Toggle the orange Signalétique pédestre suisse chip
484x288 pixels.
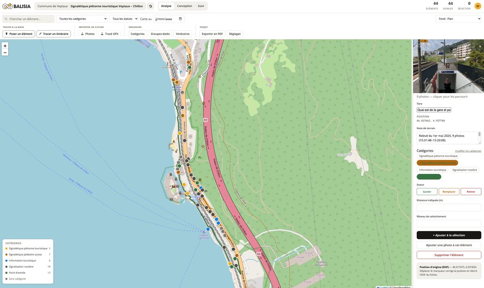[437, 163]
